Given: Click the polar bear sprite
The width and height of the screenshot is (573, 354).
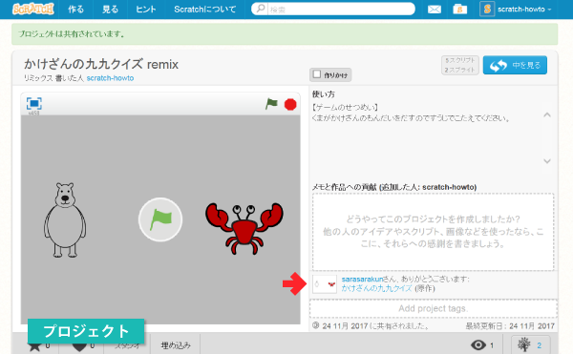Looking at the screenshot, I should point(65,220).
